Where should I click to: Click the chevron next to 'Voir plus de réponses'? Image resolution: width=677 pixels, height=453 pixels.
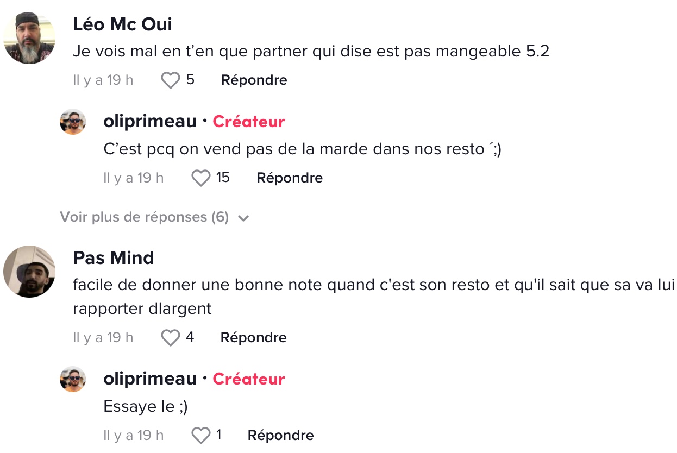coord(243,218)
